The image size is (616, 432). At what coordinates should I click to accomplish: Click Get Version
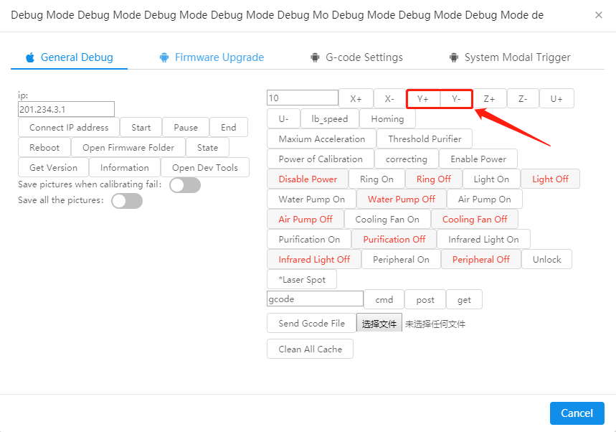(x=52, y=167)
